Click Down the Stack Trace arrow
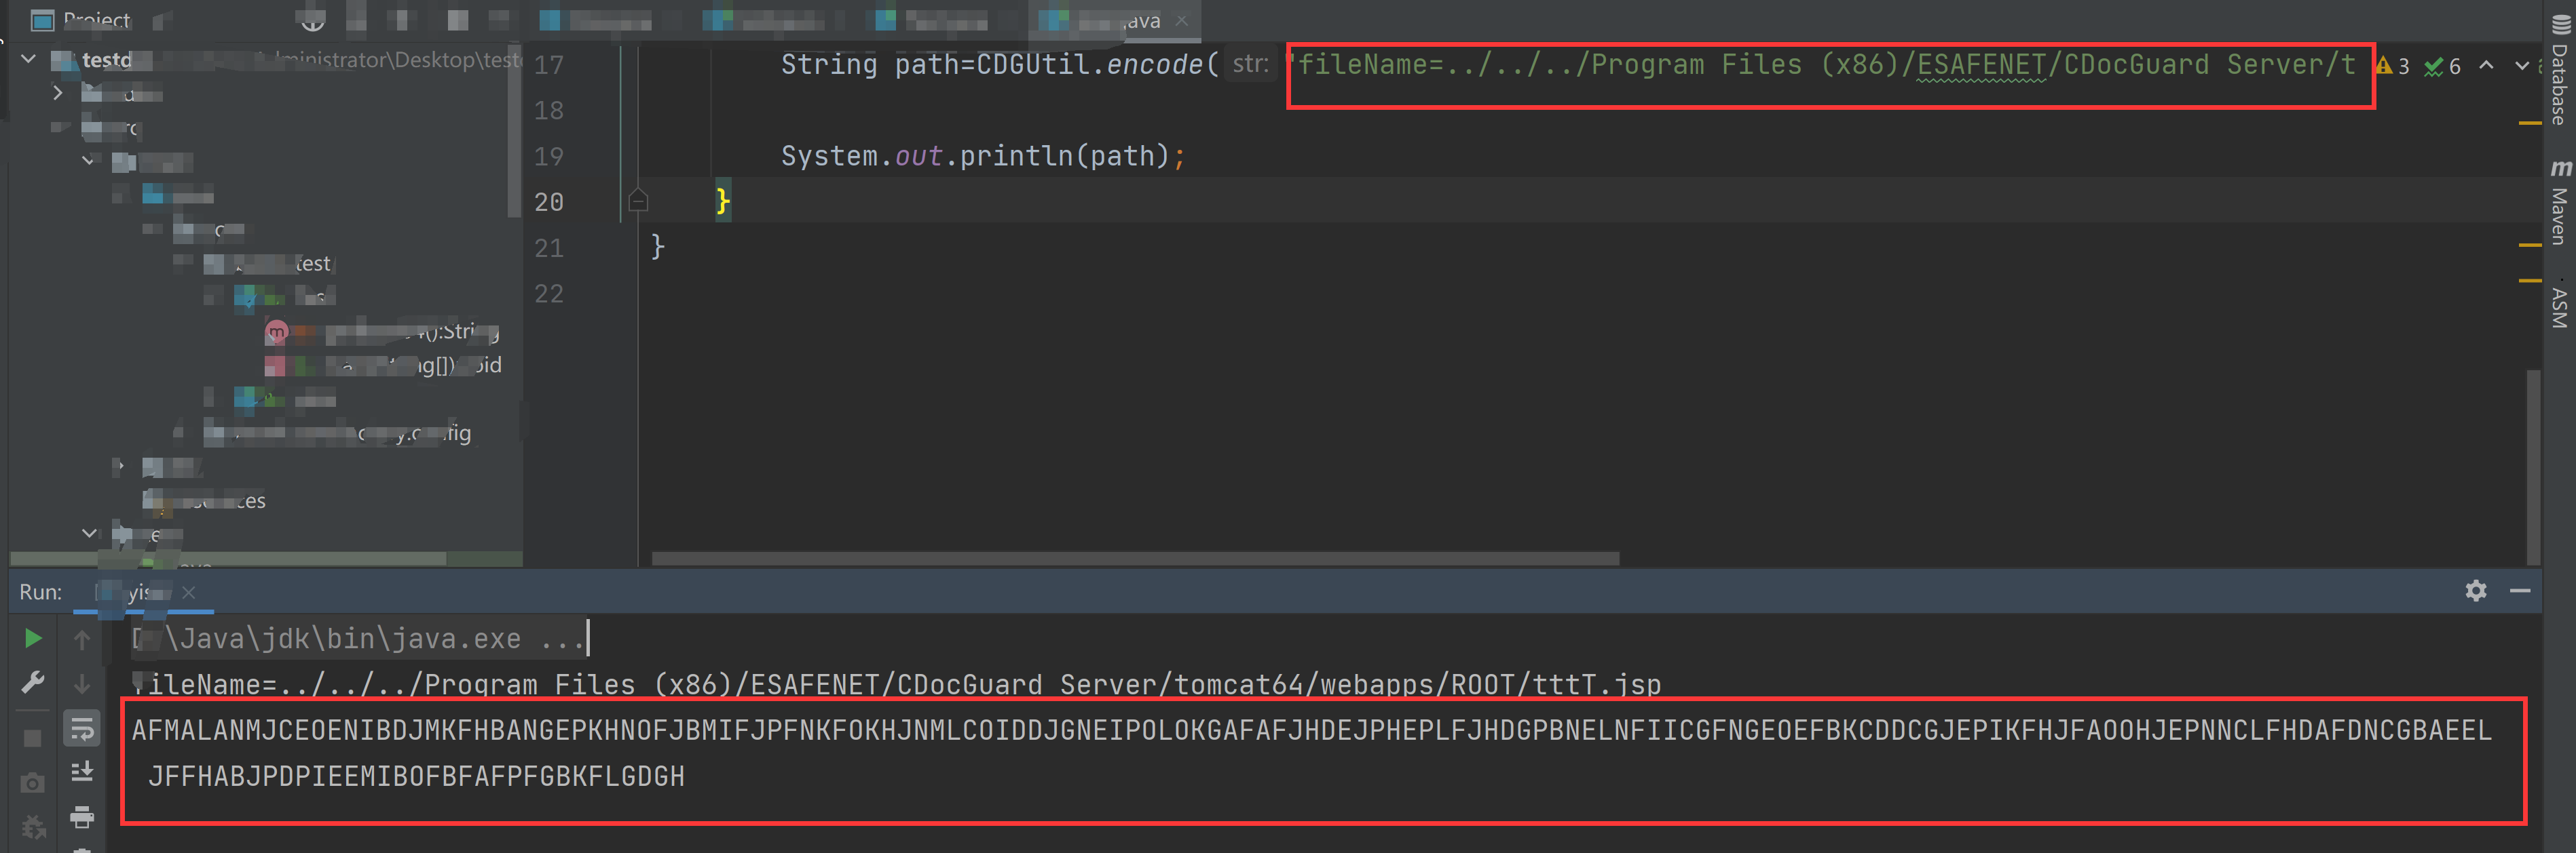The width and height of the screenshot is (2576, 853). pos(82,684)
